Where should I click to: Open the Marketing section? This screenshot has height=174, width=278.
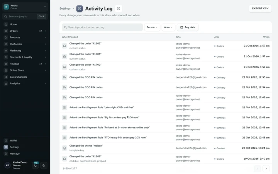click(x=25, y=51)
